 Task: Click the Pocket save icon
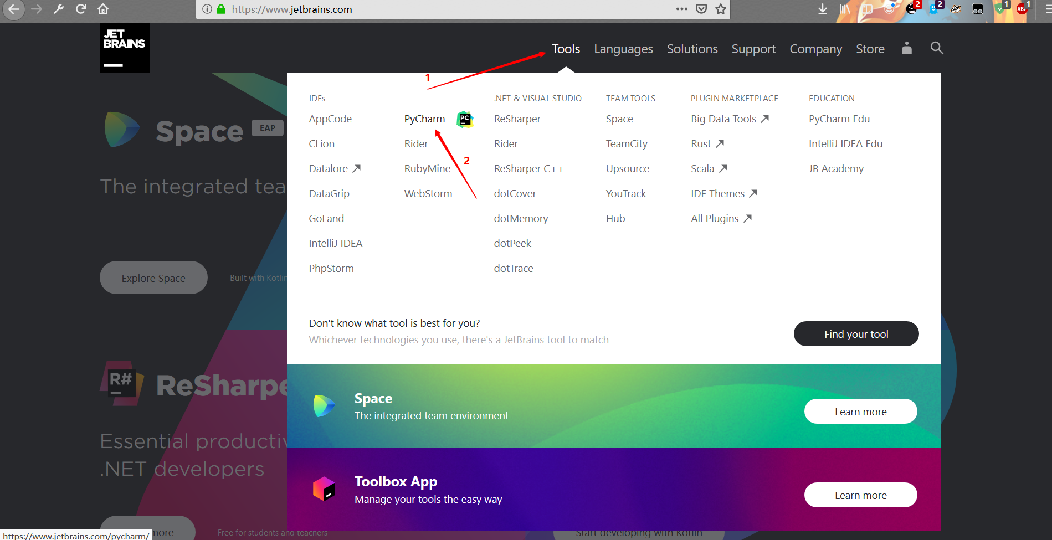[x=701, y=9]
